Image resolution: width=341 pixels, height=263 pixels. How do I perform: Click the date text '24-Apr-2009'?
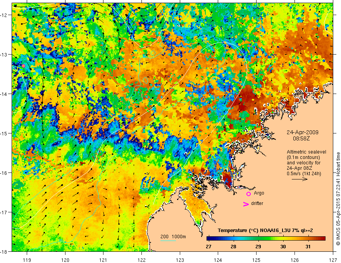(303, 132)
